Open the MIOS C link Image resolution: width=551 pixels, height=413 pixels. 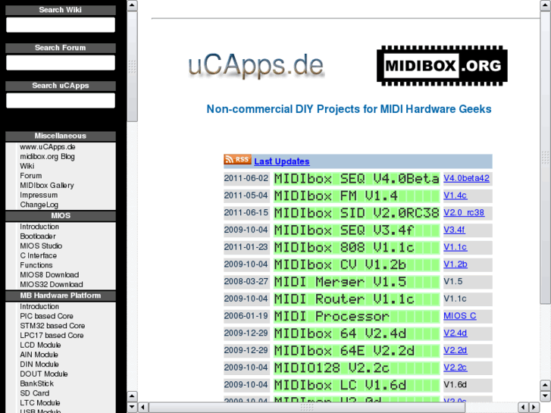click(459, 316)
